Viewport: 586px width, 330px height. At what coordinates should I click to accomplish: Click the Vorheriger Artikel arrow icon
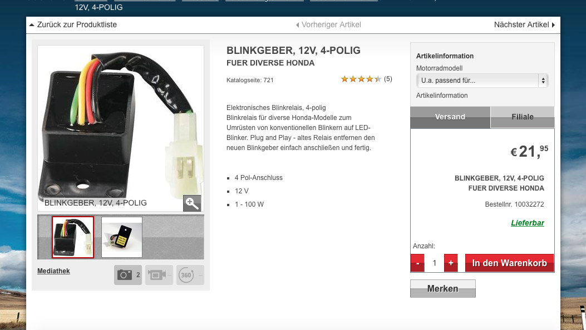click(298, 25)
